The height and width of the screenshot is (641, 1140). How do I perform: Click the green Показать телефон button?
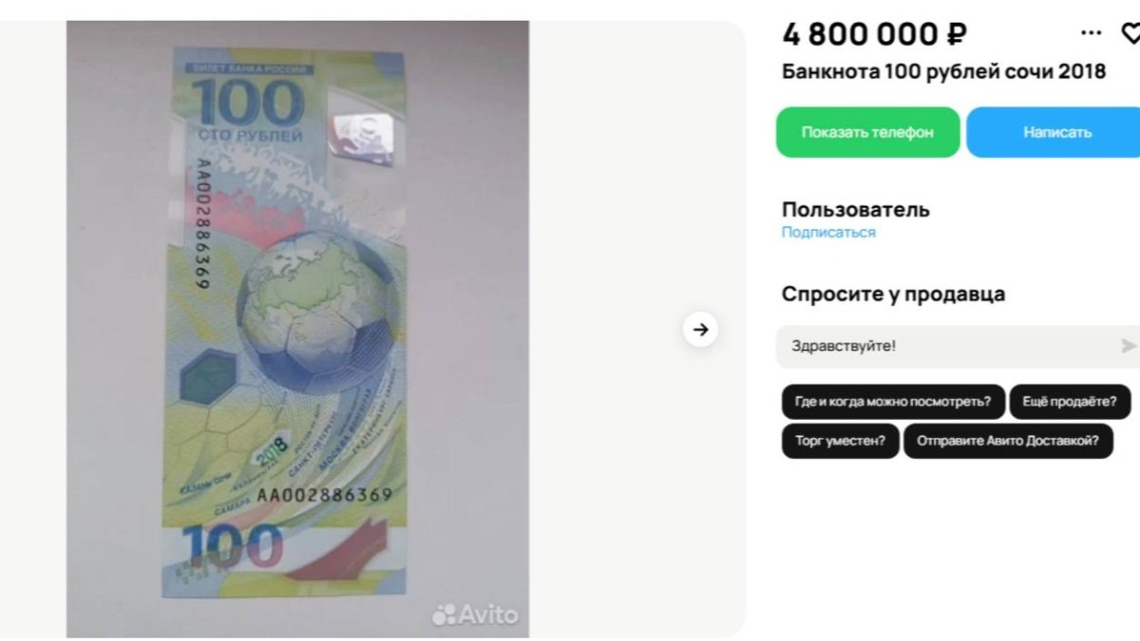pos(867,132)
